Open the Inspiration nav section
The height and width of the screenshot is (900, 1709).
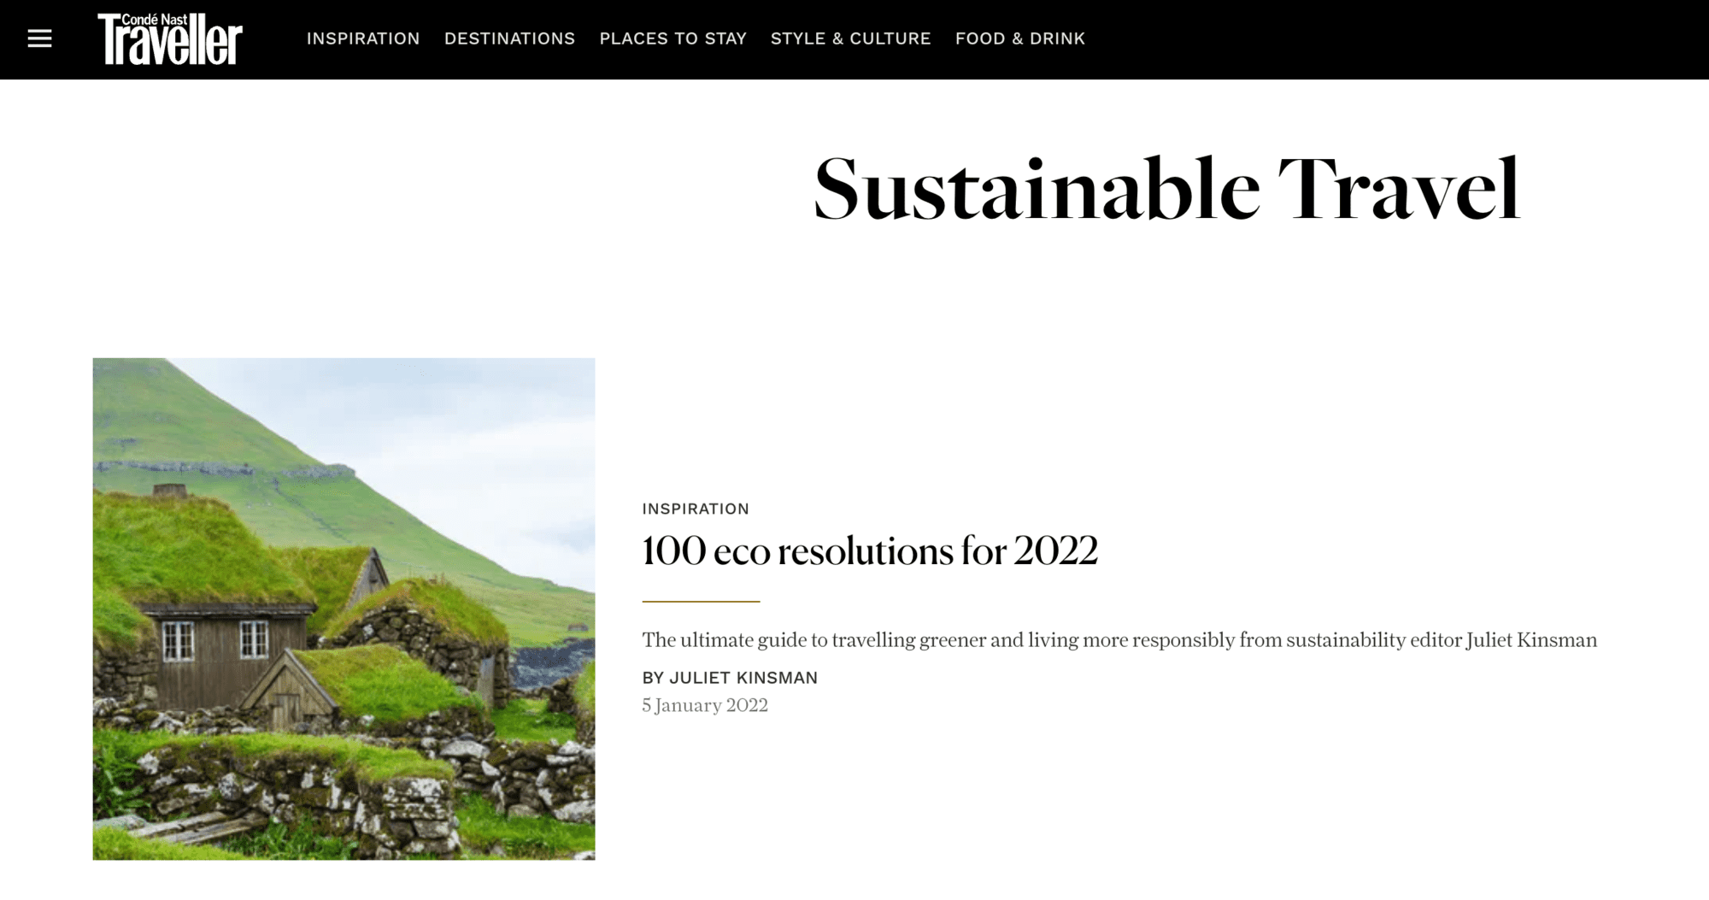click(x=363, y=38)
